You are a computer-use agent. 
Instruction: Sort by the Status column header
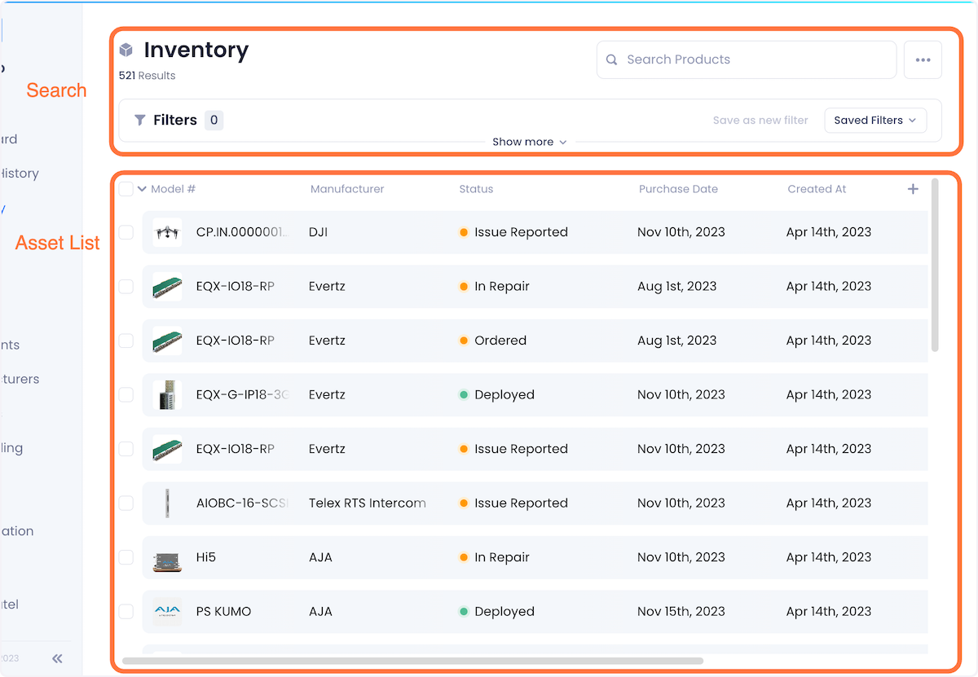[476, 189]
